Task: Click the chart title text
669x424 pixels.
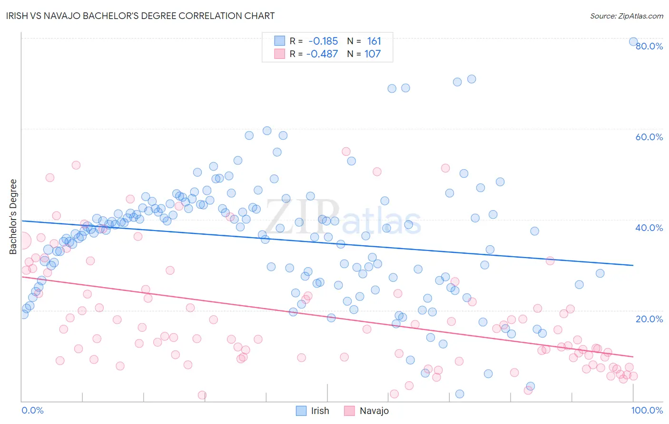Action: coord(141,16)
